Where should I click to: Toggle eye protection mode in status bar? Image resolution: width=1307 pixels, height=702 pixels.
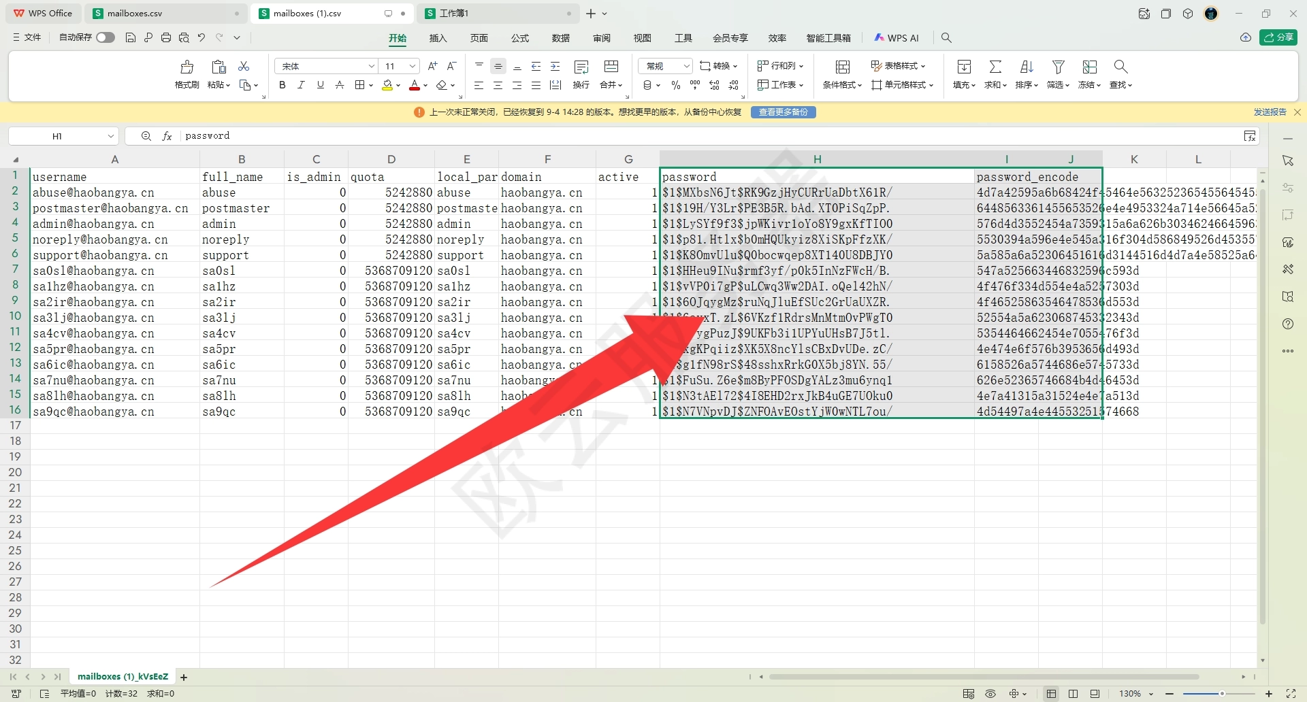(990, 694)
